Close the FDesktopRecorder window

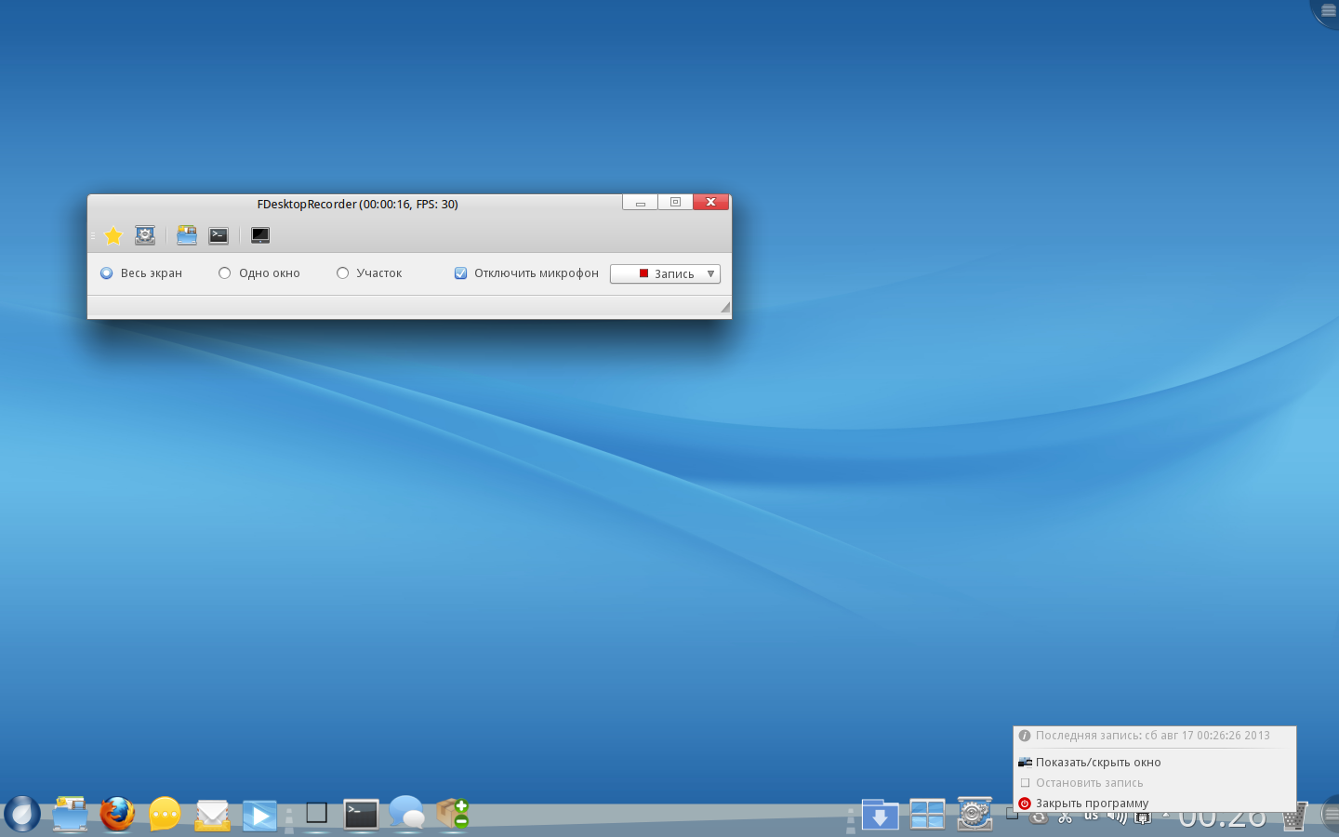(710, 203)
